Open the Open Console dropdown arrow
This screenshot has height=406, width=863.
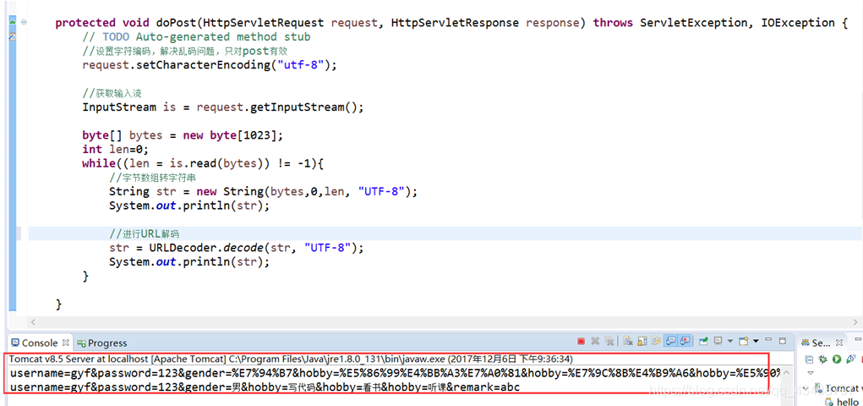point(756,340)
